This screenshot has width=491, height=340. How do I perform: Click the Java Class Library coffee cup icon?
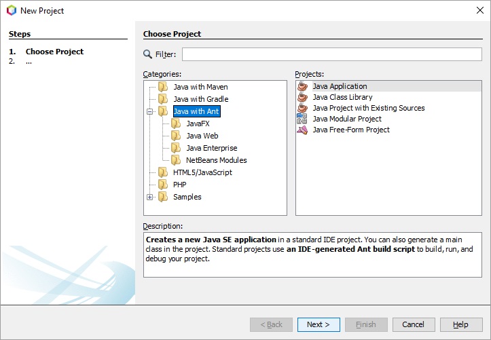302,97
